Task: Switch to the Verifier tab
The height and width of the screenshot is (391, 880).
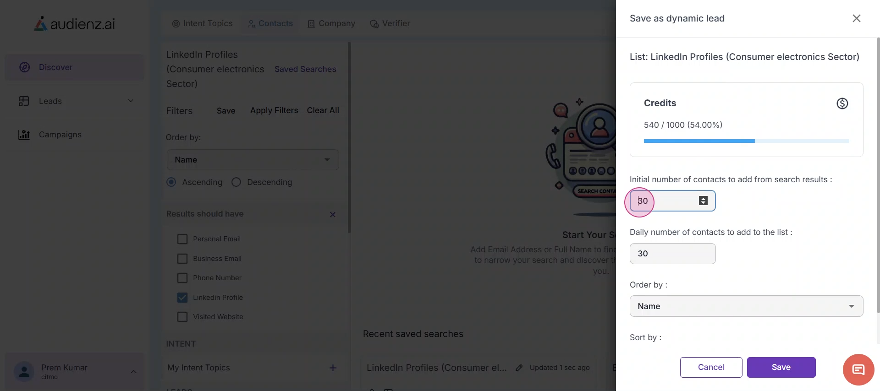Action: [390, 23]
